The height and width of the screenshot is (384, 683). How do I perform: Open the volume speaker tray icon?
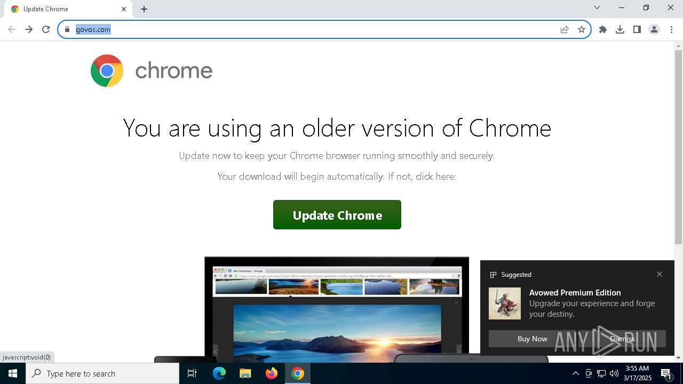pos(614,373)
